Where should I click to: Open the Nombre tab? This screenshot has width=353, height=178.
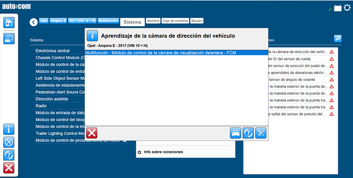click(153, 21)
